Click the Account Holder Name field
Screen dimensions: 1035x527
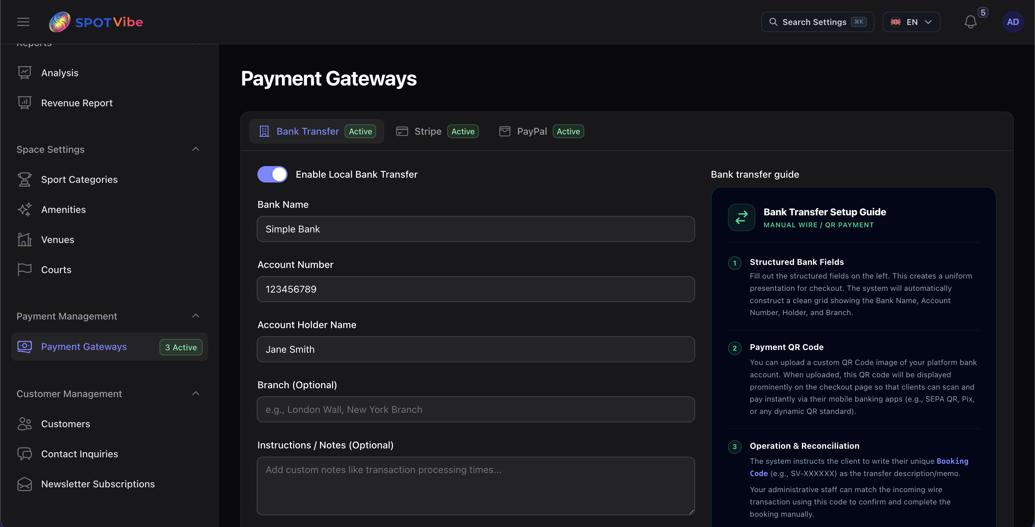[x=476, y=349]
